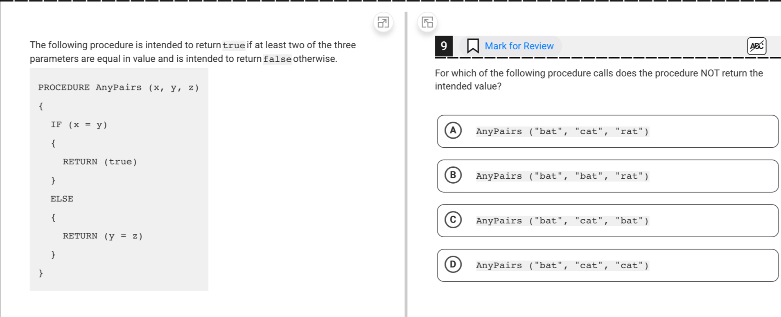Click the bookmark icon for review
The height and width of the screenshot is (317, 781).
click(x=473, y=46)
